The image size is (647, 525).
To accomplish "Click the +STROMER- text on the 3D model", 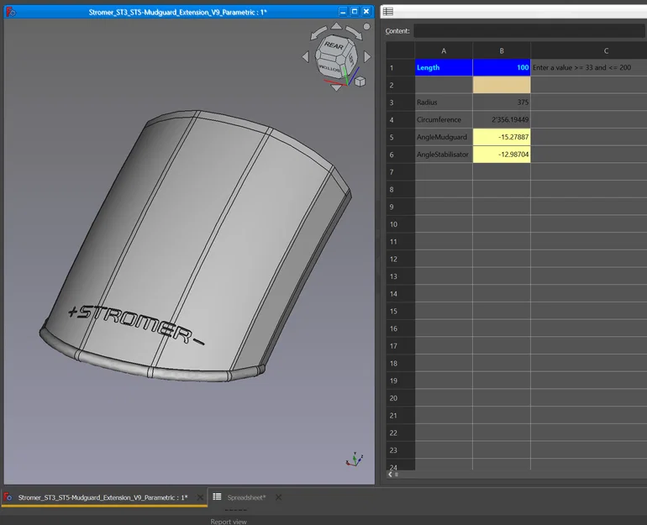I will tap(136, 324).
